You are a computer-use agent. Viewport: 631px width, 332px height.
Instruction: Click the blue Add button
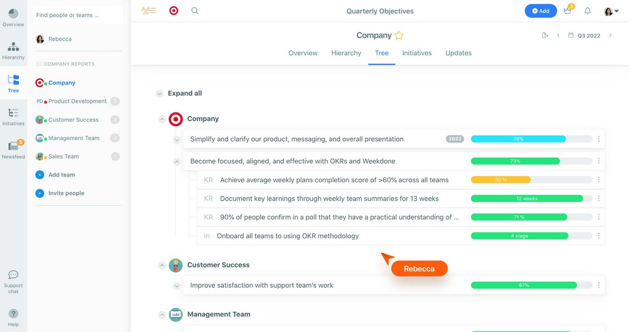point(541,11)
